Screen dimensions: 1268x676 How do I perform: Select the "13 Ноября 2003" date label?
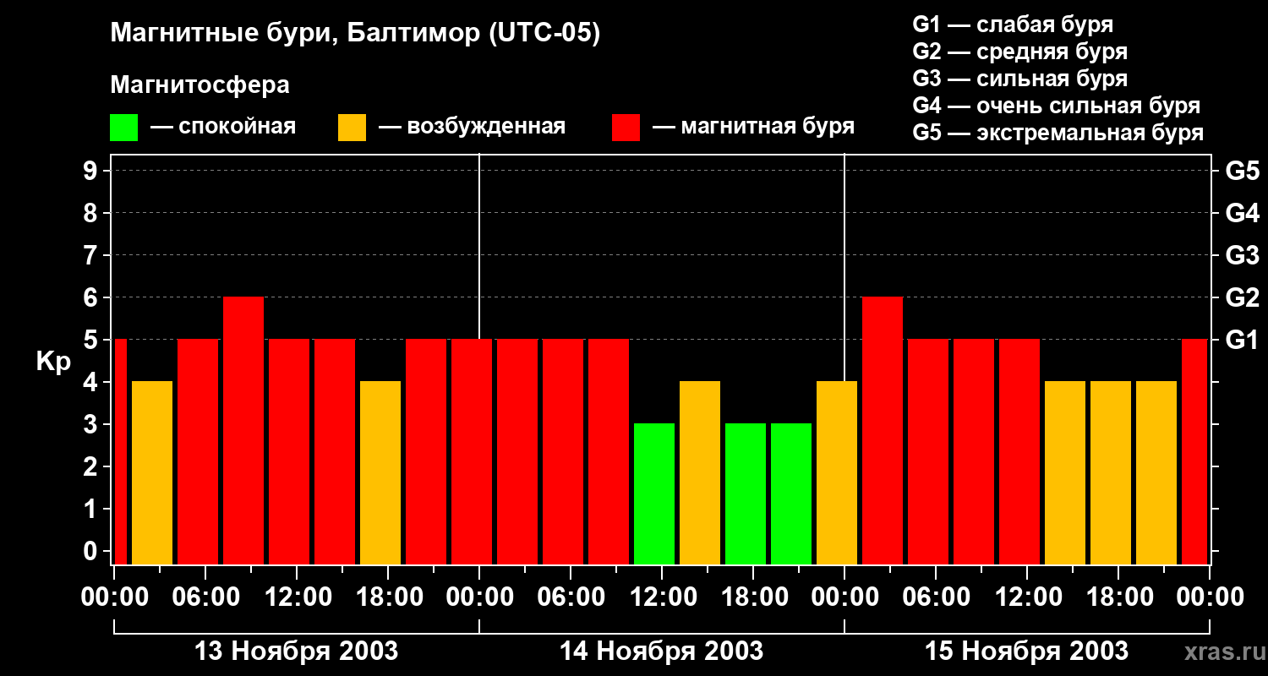296,651
